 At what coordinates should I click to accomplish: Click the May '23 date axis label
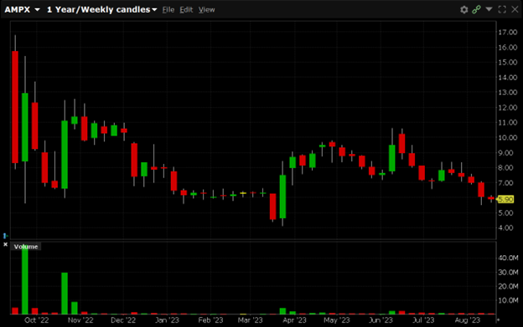click(337, 320)
